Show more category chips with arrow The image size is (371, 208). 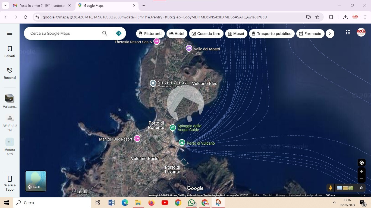(x=330, y=34)
